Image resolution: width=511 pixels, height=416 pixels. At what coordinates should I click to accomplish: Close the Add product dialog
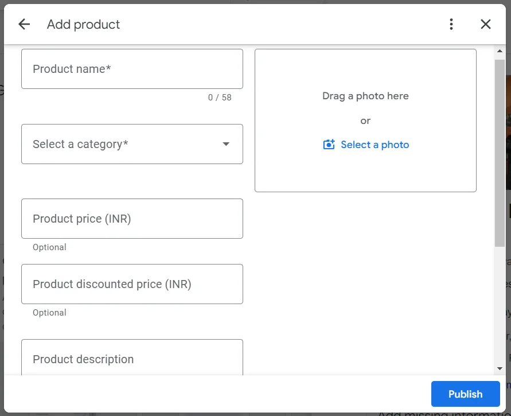486,24
